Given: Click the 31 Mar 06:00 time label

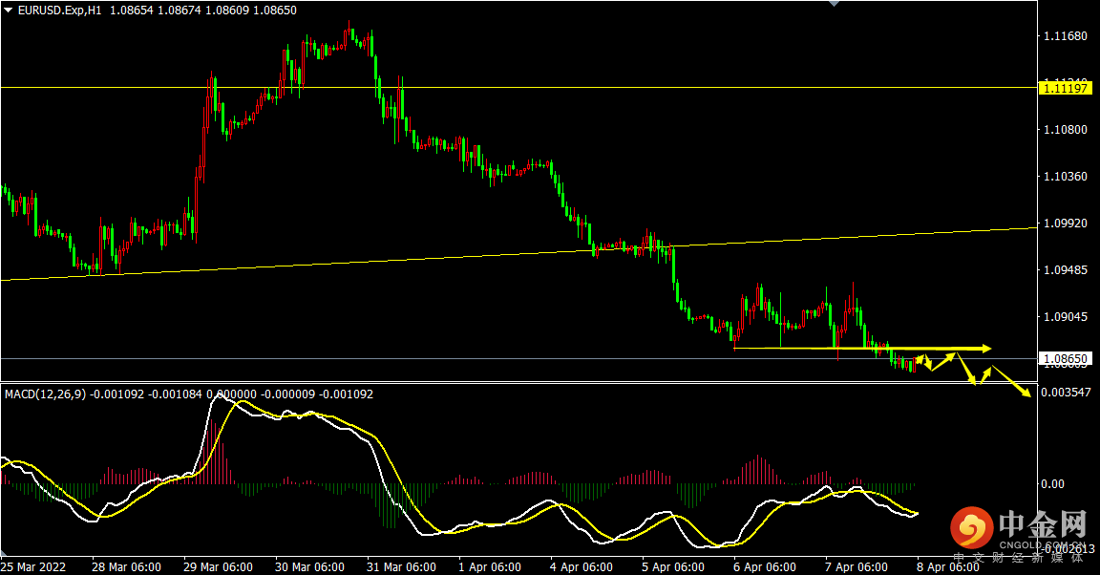Looking at the screenshot, I should click(x=401, y=566).
